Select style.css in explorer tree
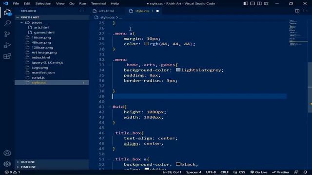This screenshot has width=312, height=175. pyautogui.click(x=52, y=83)
